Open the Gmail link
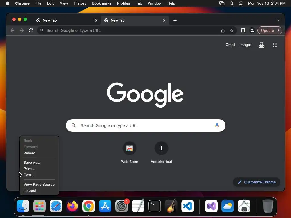This screenshot has height=218, width=291. [230, 45]
